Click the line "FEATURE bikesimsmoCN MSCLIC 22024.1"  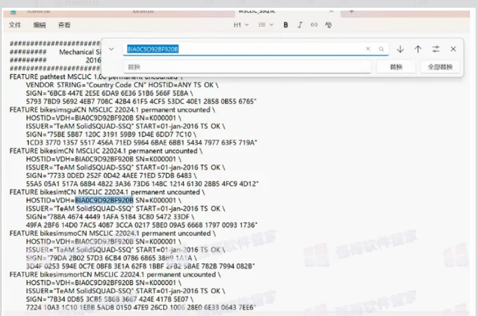tap(112, 233)
